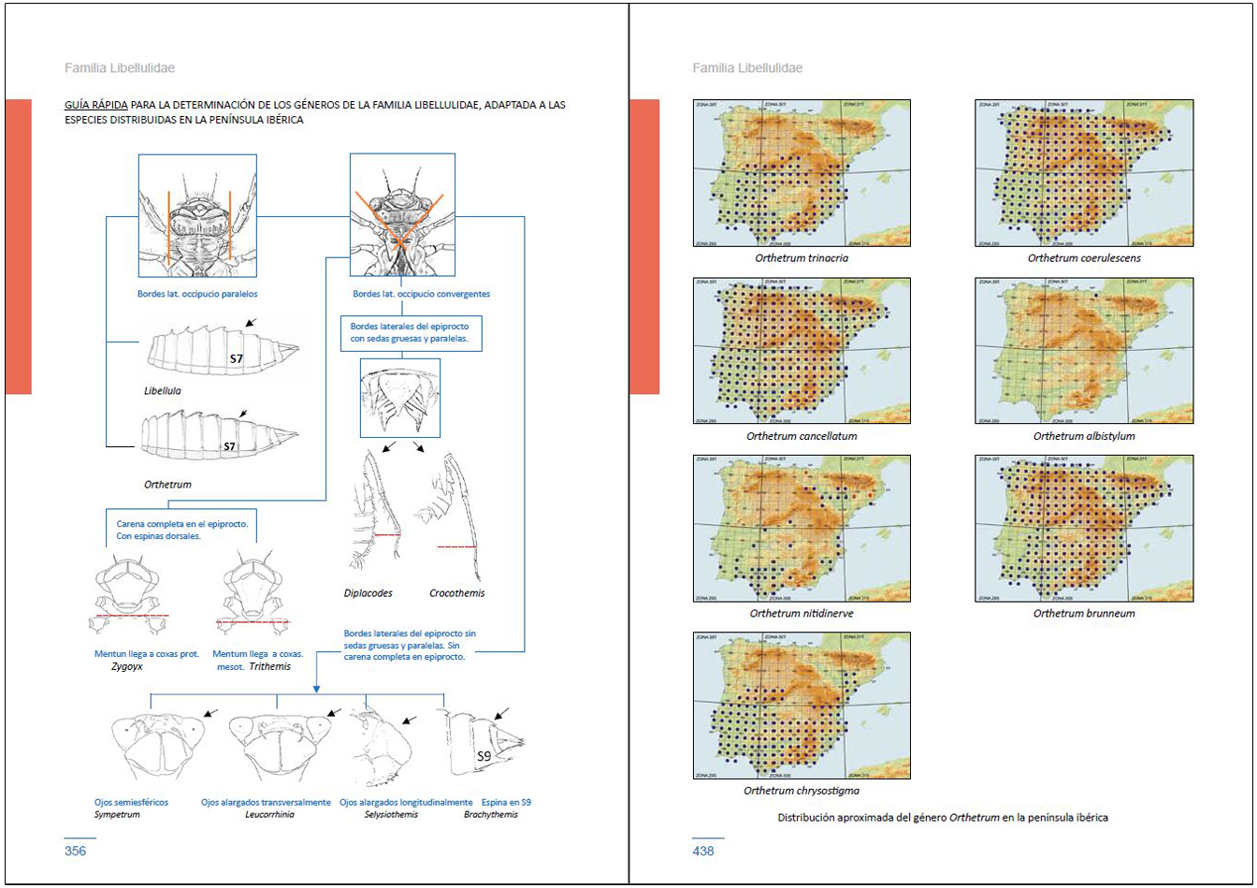Select the Crocothemis leg illustration
The height and width of the screenshot is (888, 1257).
456,517
